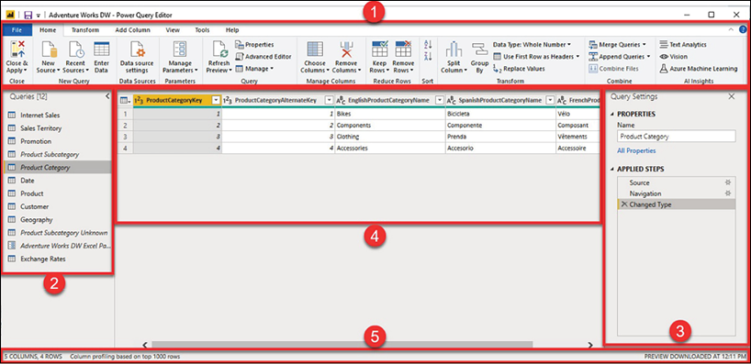Image resolution: width=751 pixels, height=364 pixels.
Task: Click the All Properties link
Action: point(636,150)
